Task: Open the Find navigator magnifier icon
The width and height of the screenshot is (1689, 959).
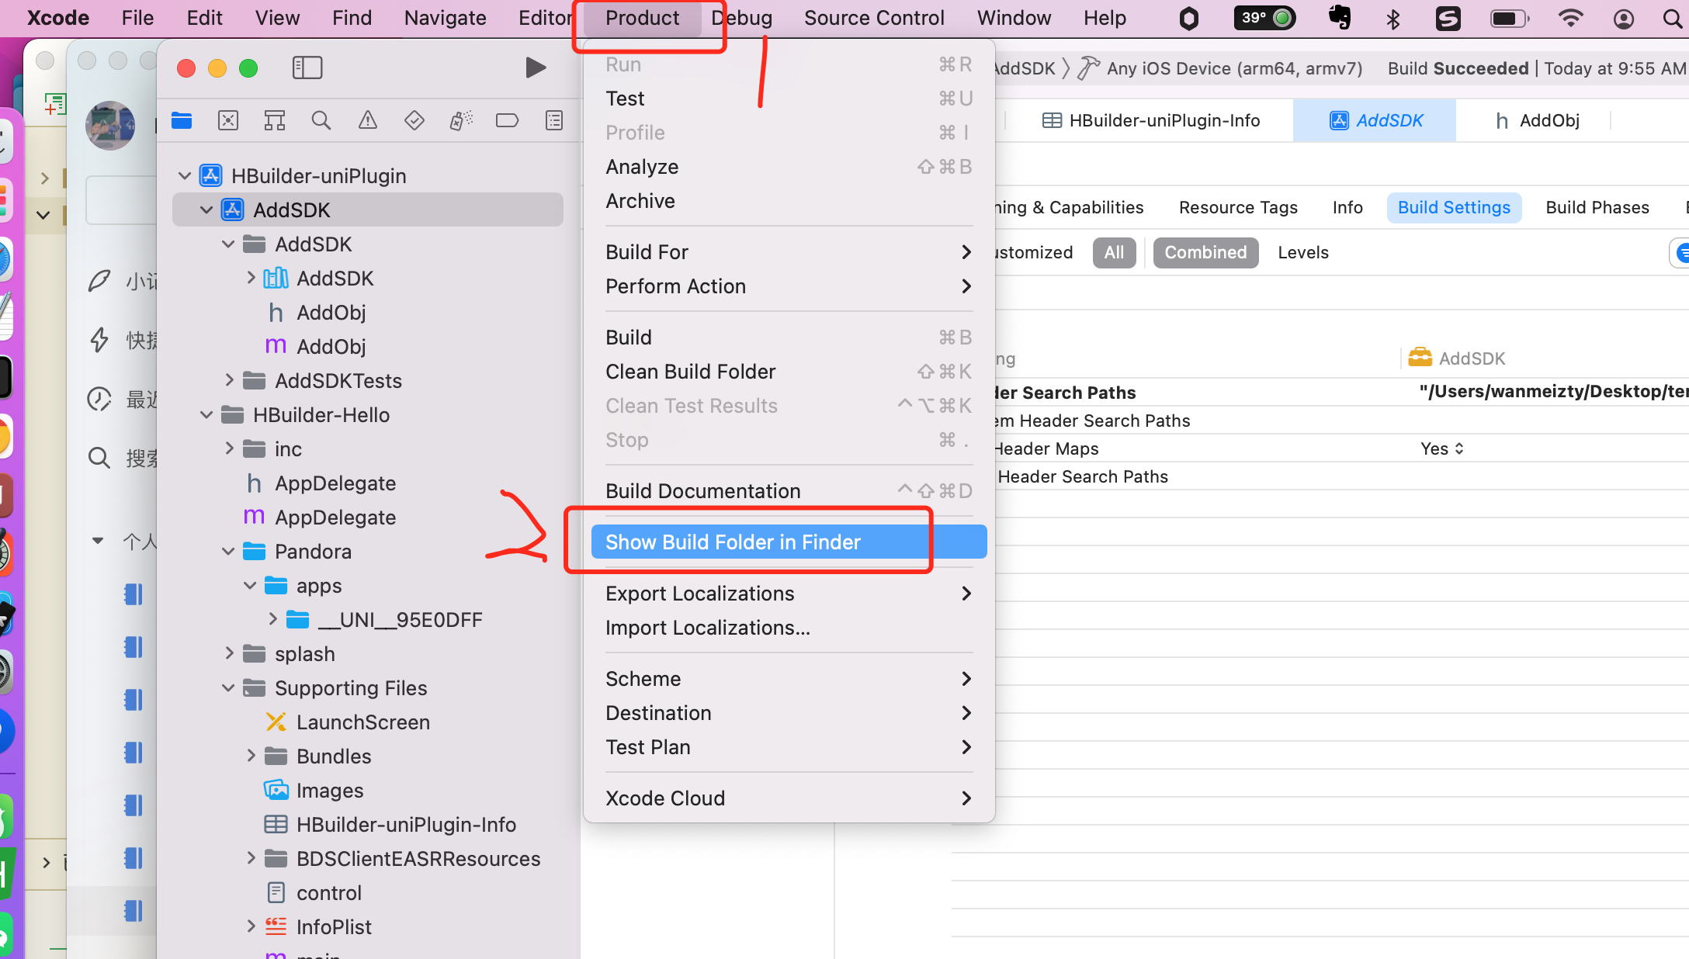Action: (x=321, y=120)
